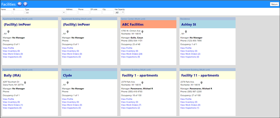This screenshot has height=118, width=280.
Task: Open the Has Capacity dropdown
Action: (120, 13)
